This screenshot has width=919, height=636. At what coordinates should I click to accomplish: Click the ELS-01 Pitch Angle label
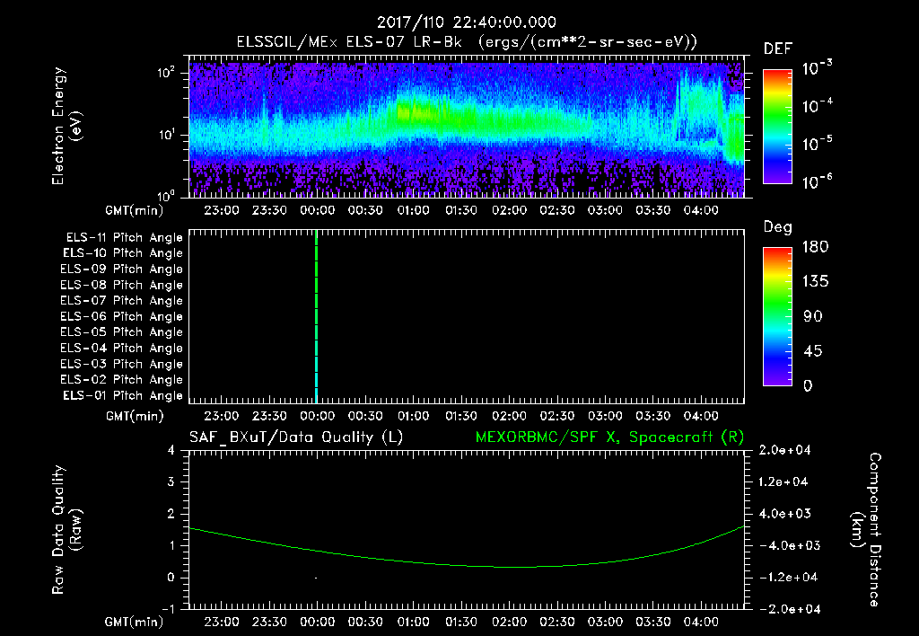(123, 395)
